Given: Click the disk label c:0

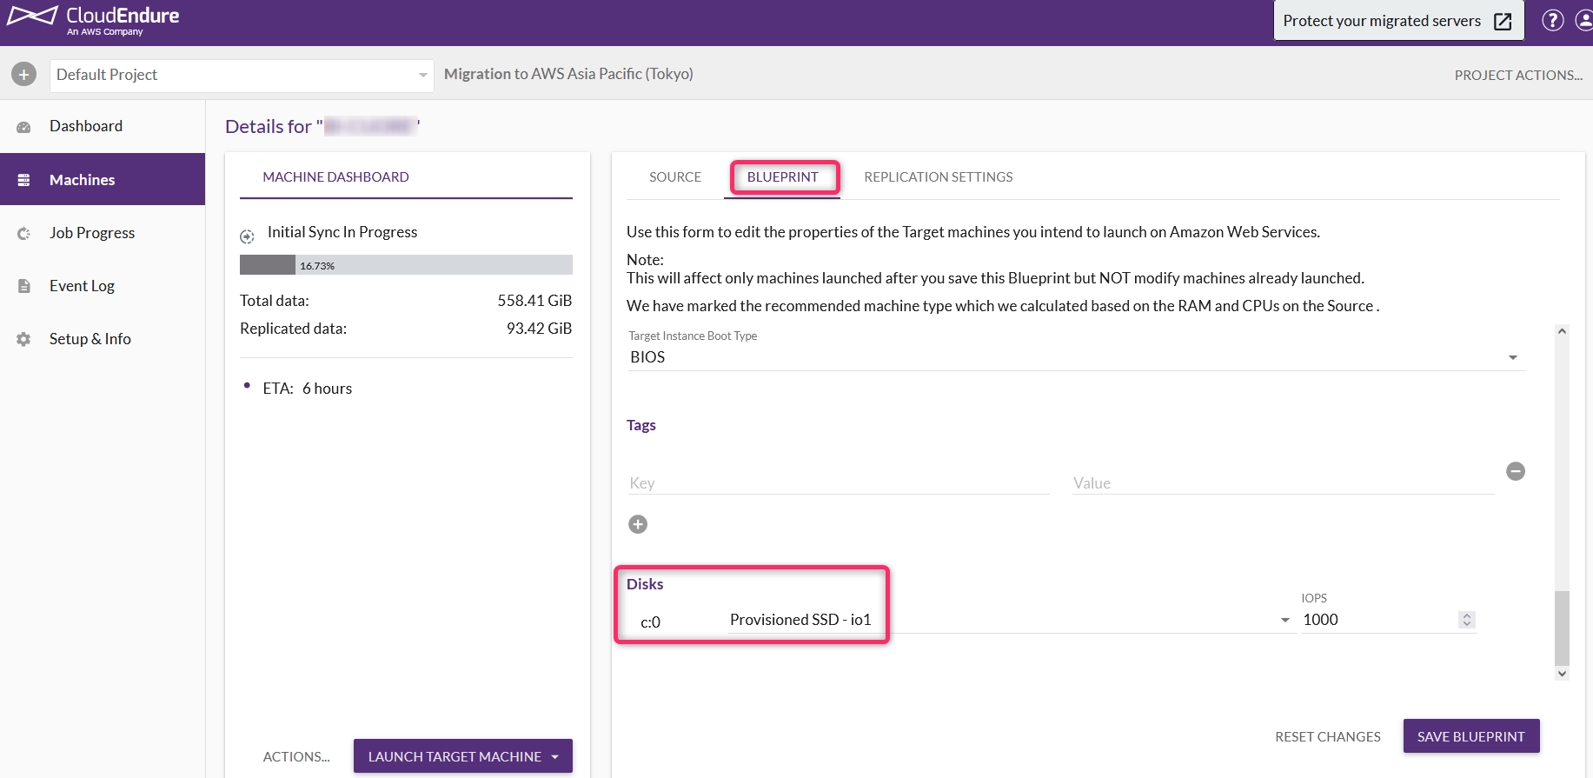Looking at the screenshot, I should coord(650,622).
